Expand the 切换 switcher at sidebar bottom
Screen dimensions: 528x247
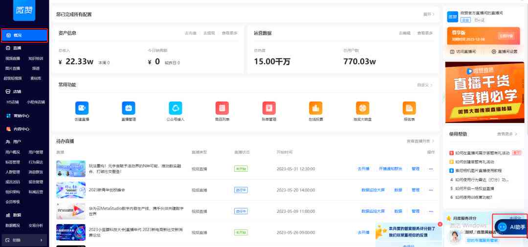tap(24, 240)
